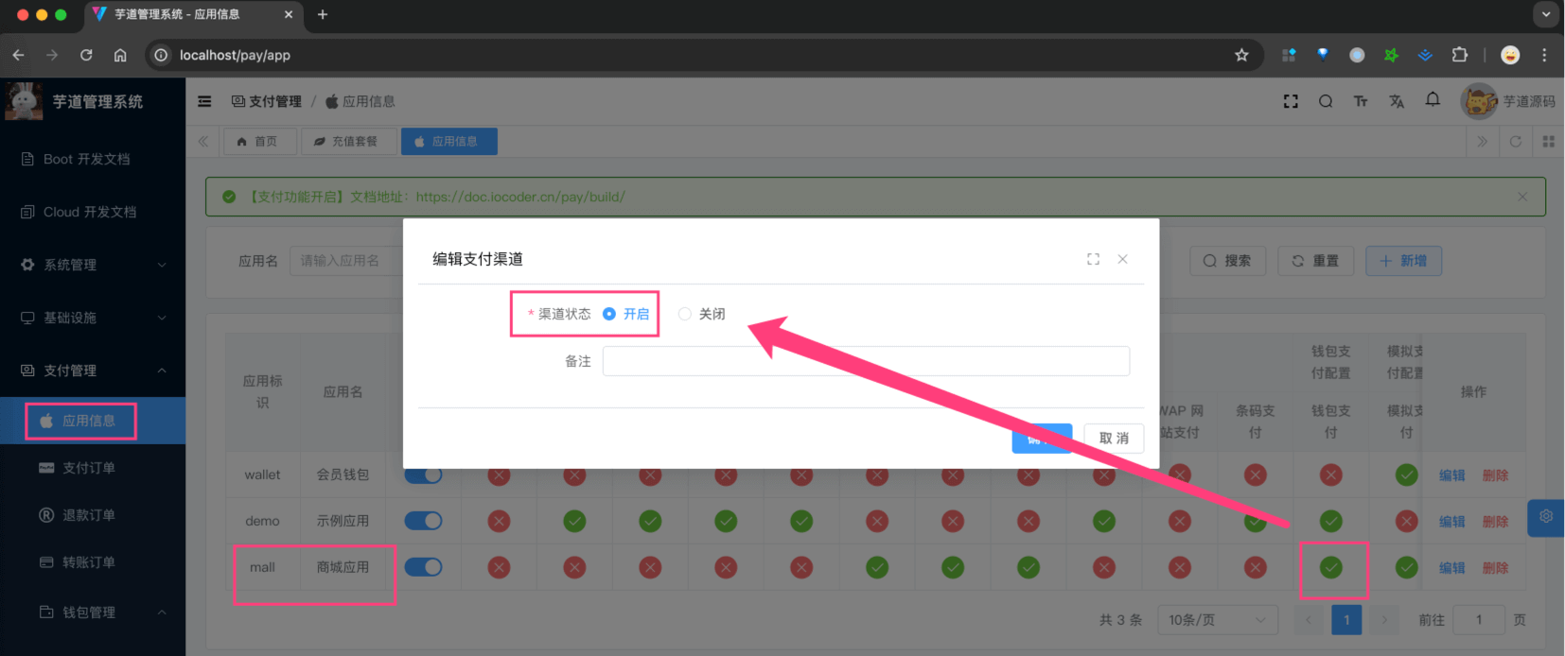Expand the 系统管理 sidebar menu
1565x656 pixels.
coord(93,265)
